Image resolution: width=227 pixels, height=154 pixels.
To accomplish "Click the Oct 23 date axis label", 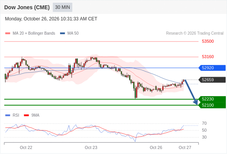I will pyautogui.click(x=91, y=147).
